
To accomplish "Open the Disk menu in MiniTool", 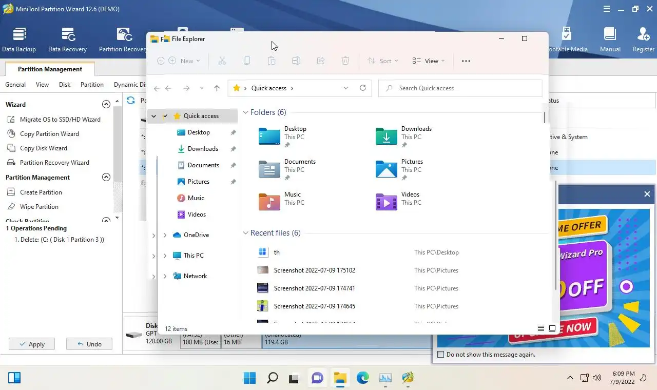I will pyautogui.click(x=65, y=85).
